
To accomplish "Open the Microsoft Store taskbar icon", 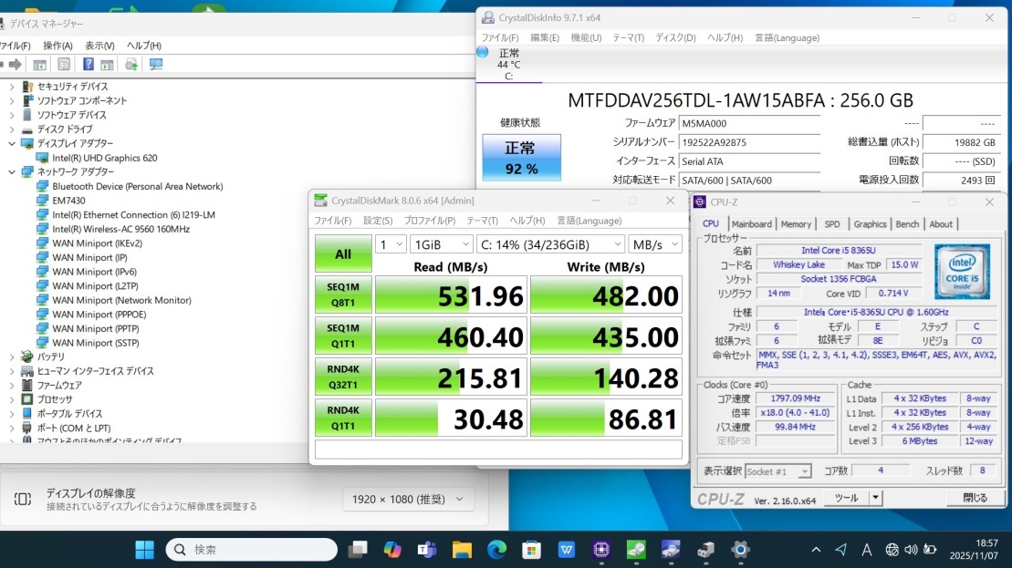I will coord(531,549).
